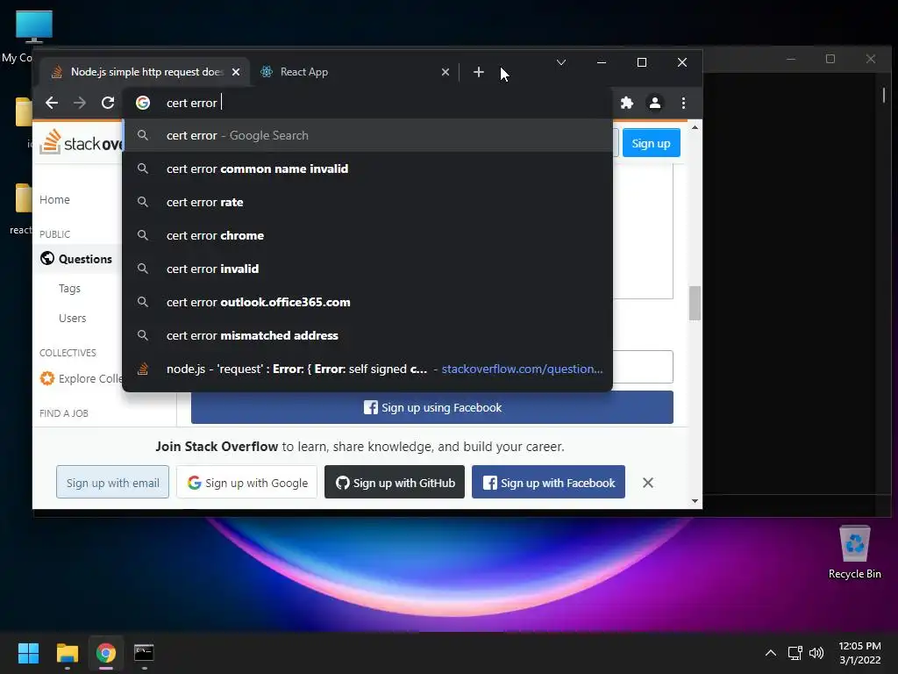Open a new tab with plus button
Screen dimensions: 898x674
[x=479, y=72]
